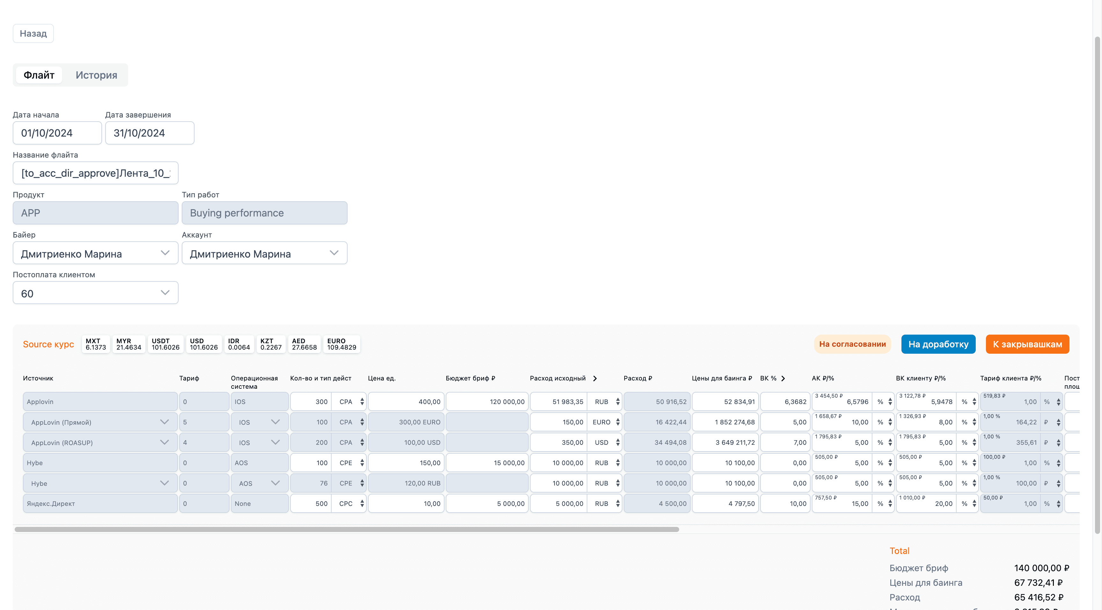The image size is (1102, 610).
Task: Click the USD 101.6026 exchange rate chip
Action: (204, 344)
